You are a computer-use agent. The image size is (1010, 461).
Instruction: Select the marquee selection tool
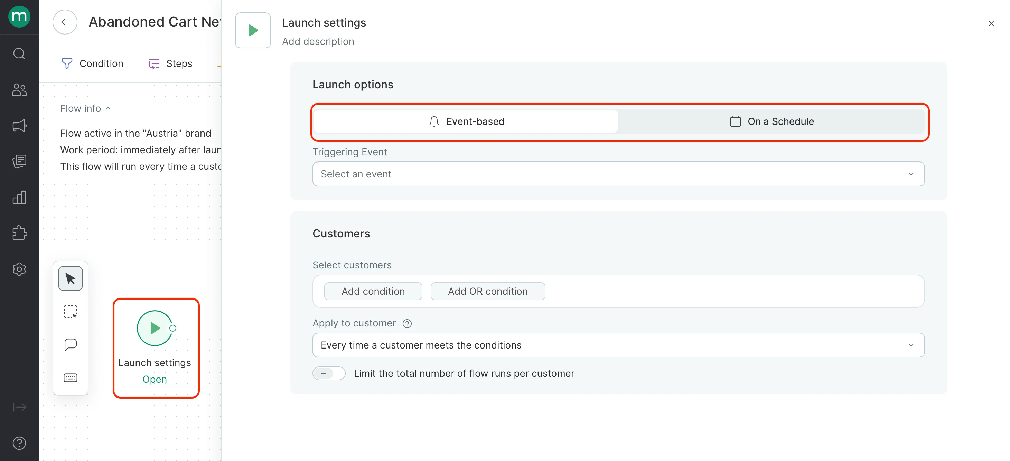click(71, 312)
